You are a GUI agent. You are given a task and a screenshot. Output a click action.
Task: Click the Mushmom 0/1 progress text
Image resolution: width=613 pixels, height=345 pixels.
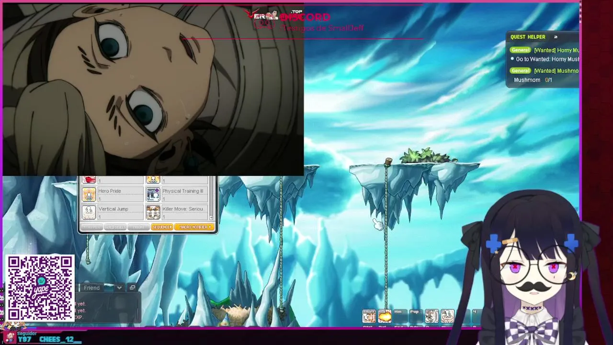[533, 80]
